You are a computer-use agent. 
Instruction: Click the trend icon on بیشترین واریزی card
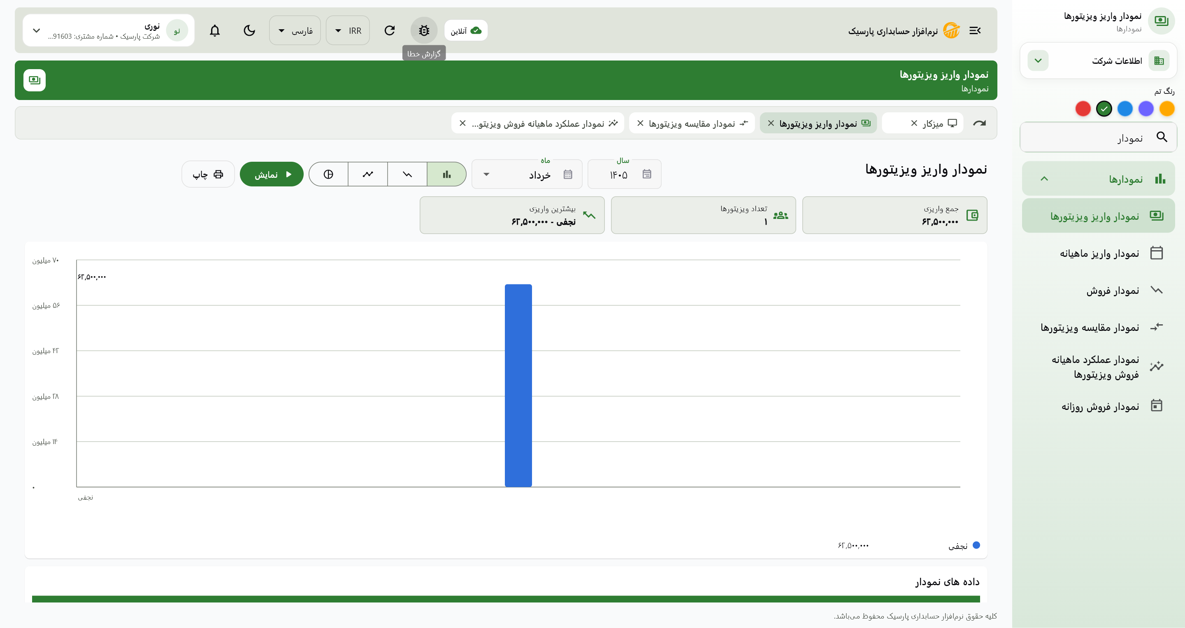pos(589,215)
